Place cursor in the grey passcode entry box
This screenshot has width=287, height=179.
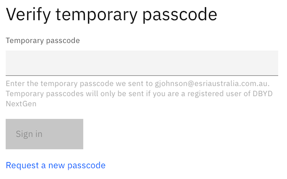tap(142, 63)
